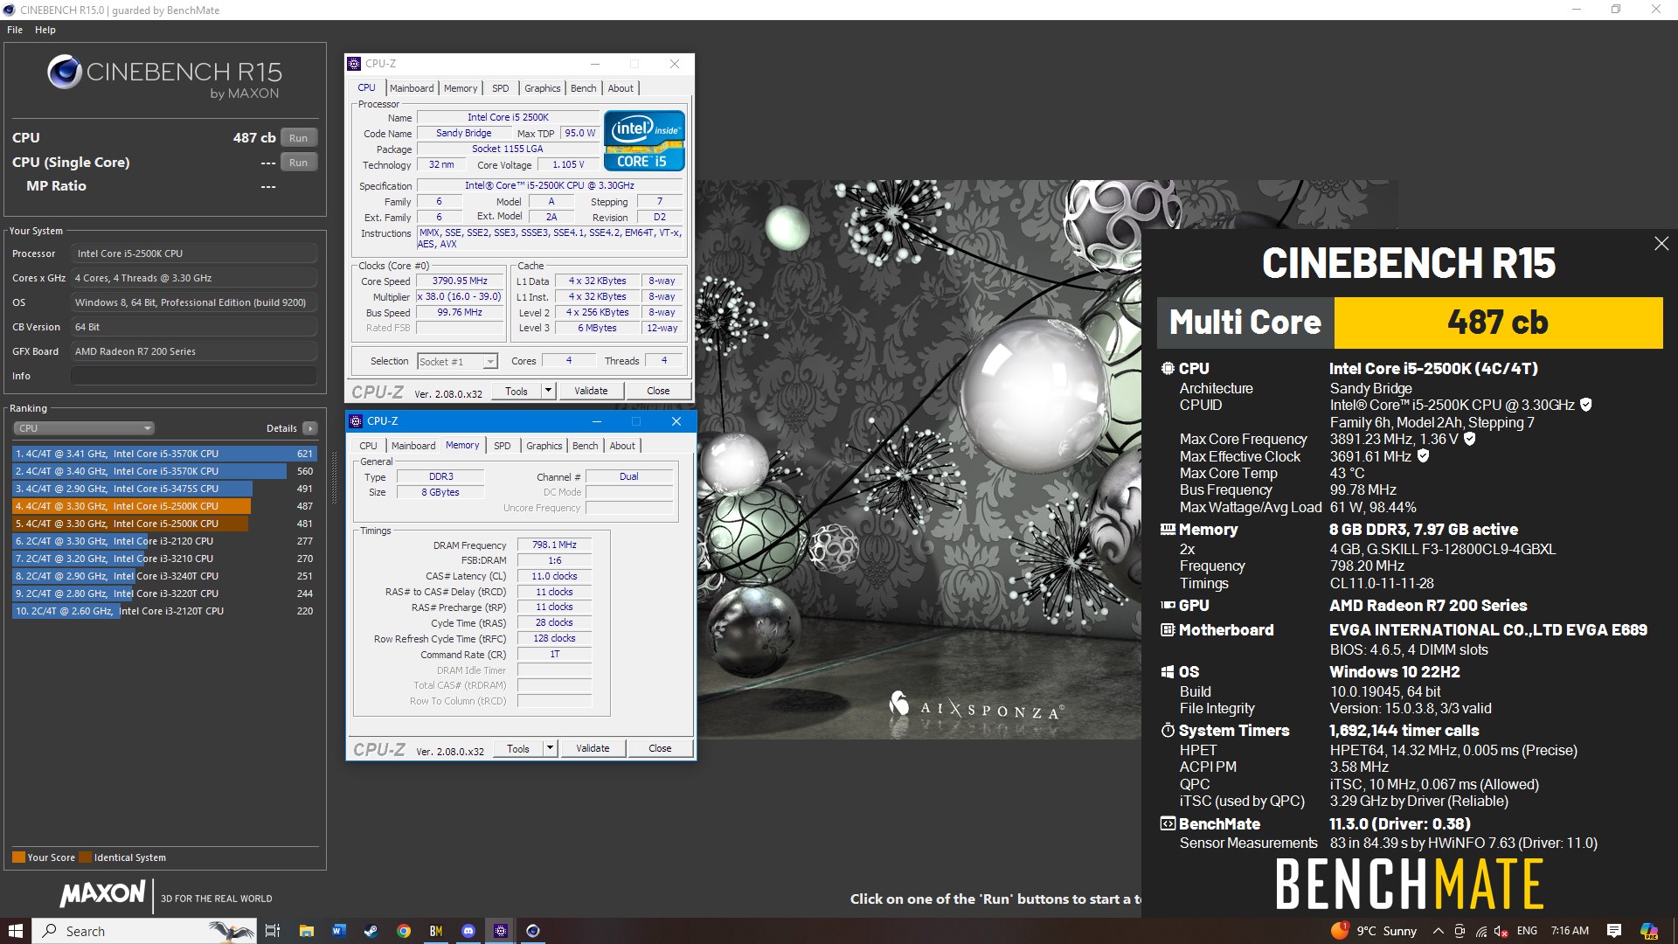The height and width of the screenshot is (944, 1678).
Task: Click verified shield beside Max Core Frequency
Action: [1470, 439]
